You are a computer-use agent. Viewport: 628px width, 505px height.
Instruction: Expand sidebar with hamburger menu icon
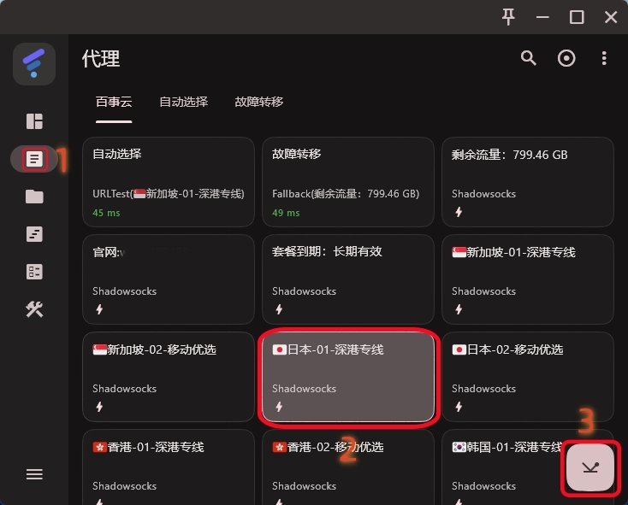(34, 474)
